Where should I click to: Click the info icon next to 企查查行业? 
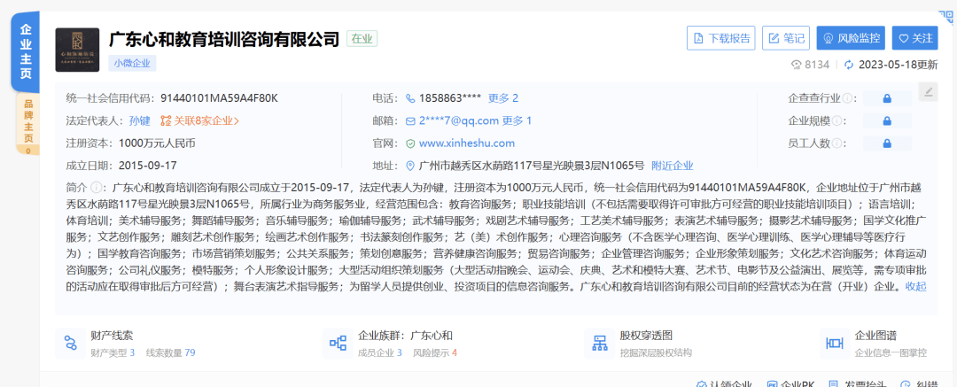pyautogui.click(x=847, y=98)
